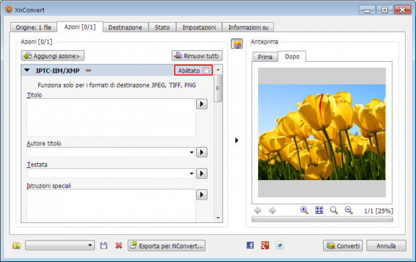416x262 pixels.
Task: Click the zoom out magnifier icon
Action: (x=348, y=210)
